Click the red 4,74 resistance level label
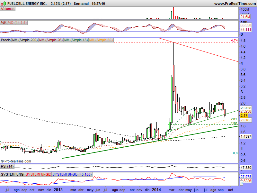 coord(234,41)
